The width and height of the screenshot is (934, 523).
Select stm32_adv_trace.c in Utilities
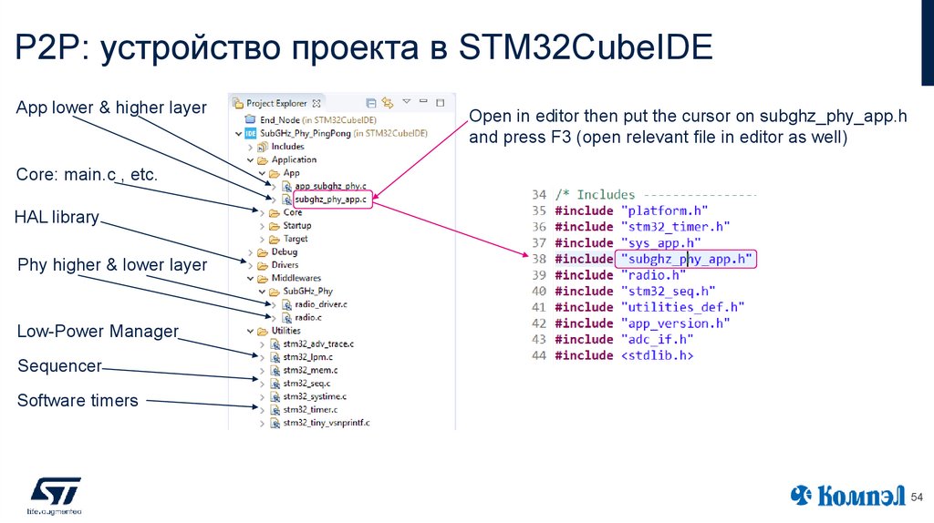point(318,344)
